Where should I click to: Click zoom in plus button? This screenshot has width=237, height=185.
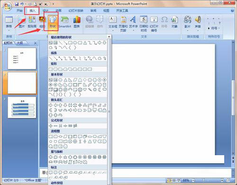(222, 180)
